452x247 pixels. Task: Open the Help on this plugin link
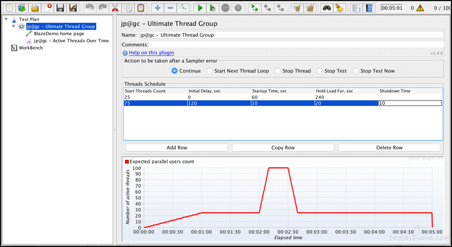pos(151,53)
